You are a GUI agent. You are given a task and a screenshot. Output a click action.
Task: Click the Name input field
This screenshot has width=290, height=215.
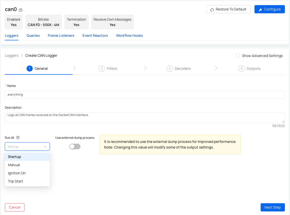click(x=145, y=95)
